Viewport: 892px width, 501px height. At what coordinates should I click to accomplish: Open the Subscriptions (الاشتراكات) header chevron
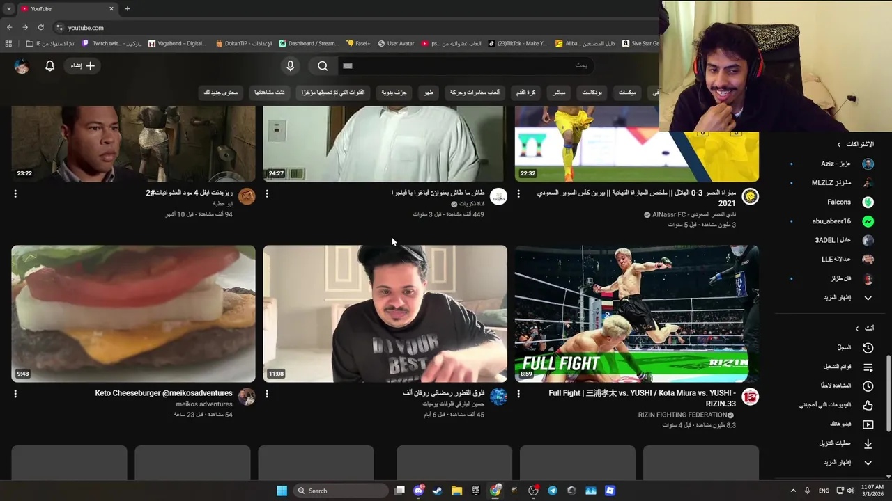coord(839,145)
